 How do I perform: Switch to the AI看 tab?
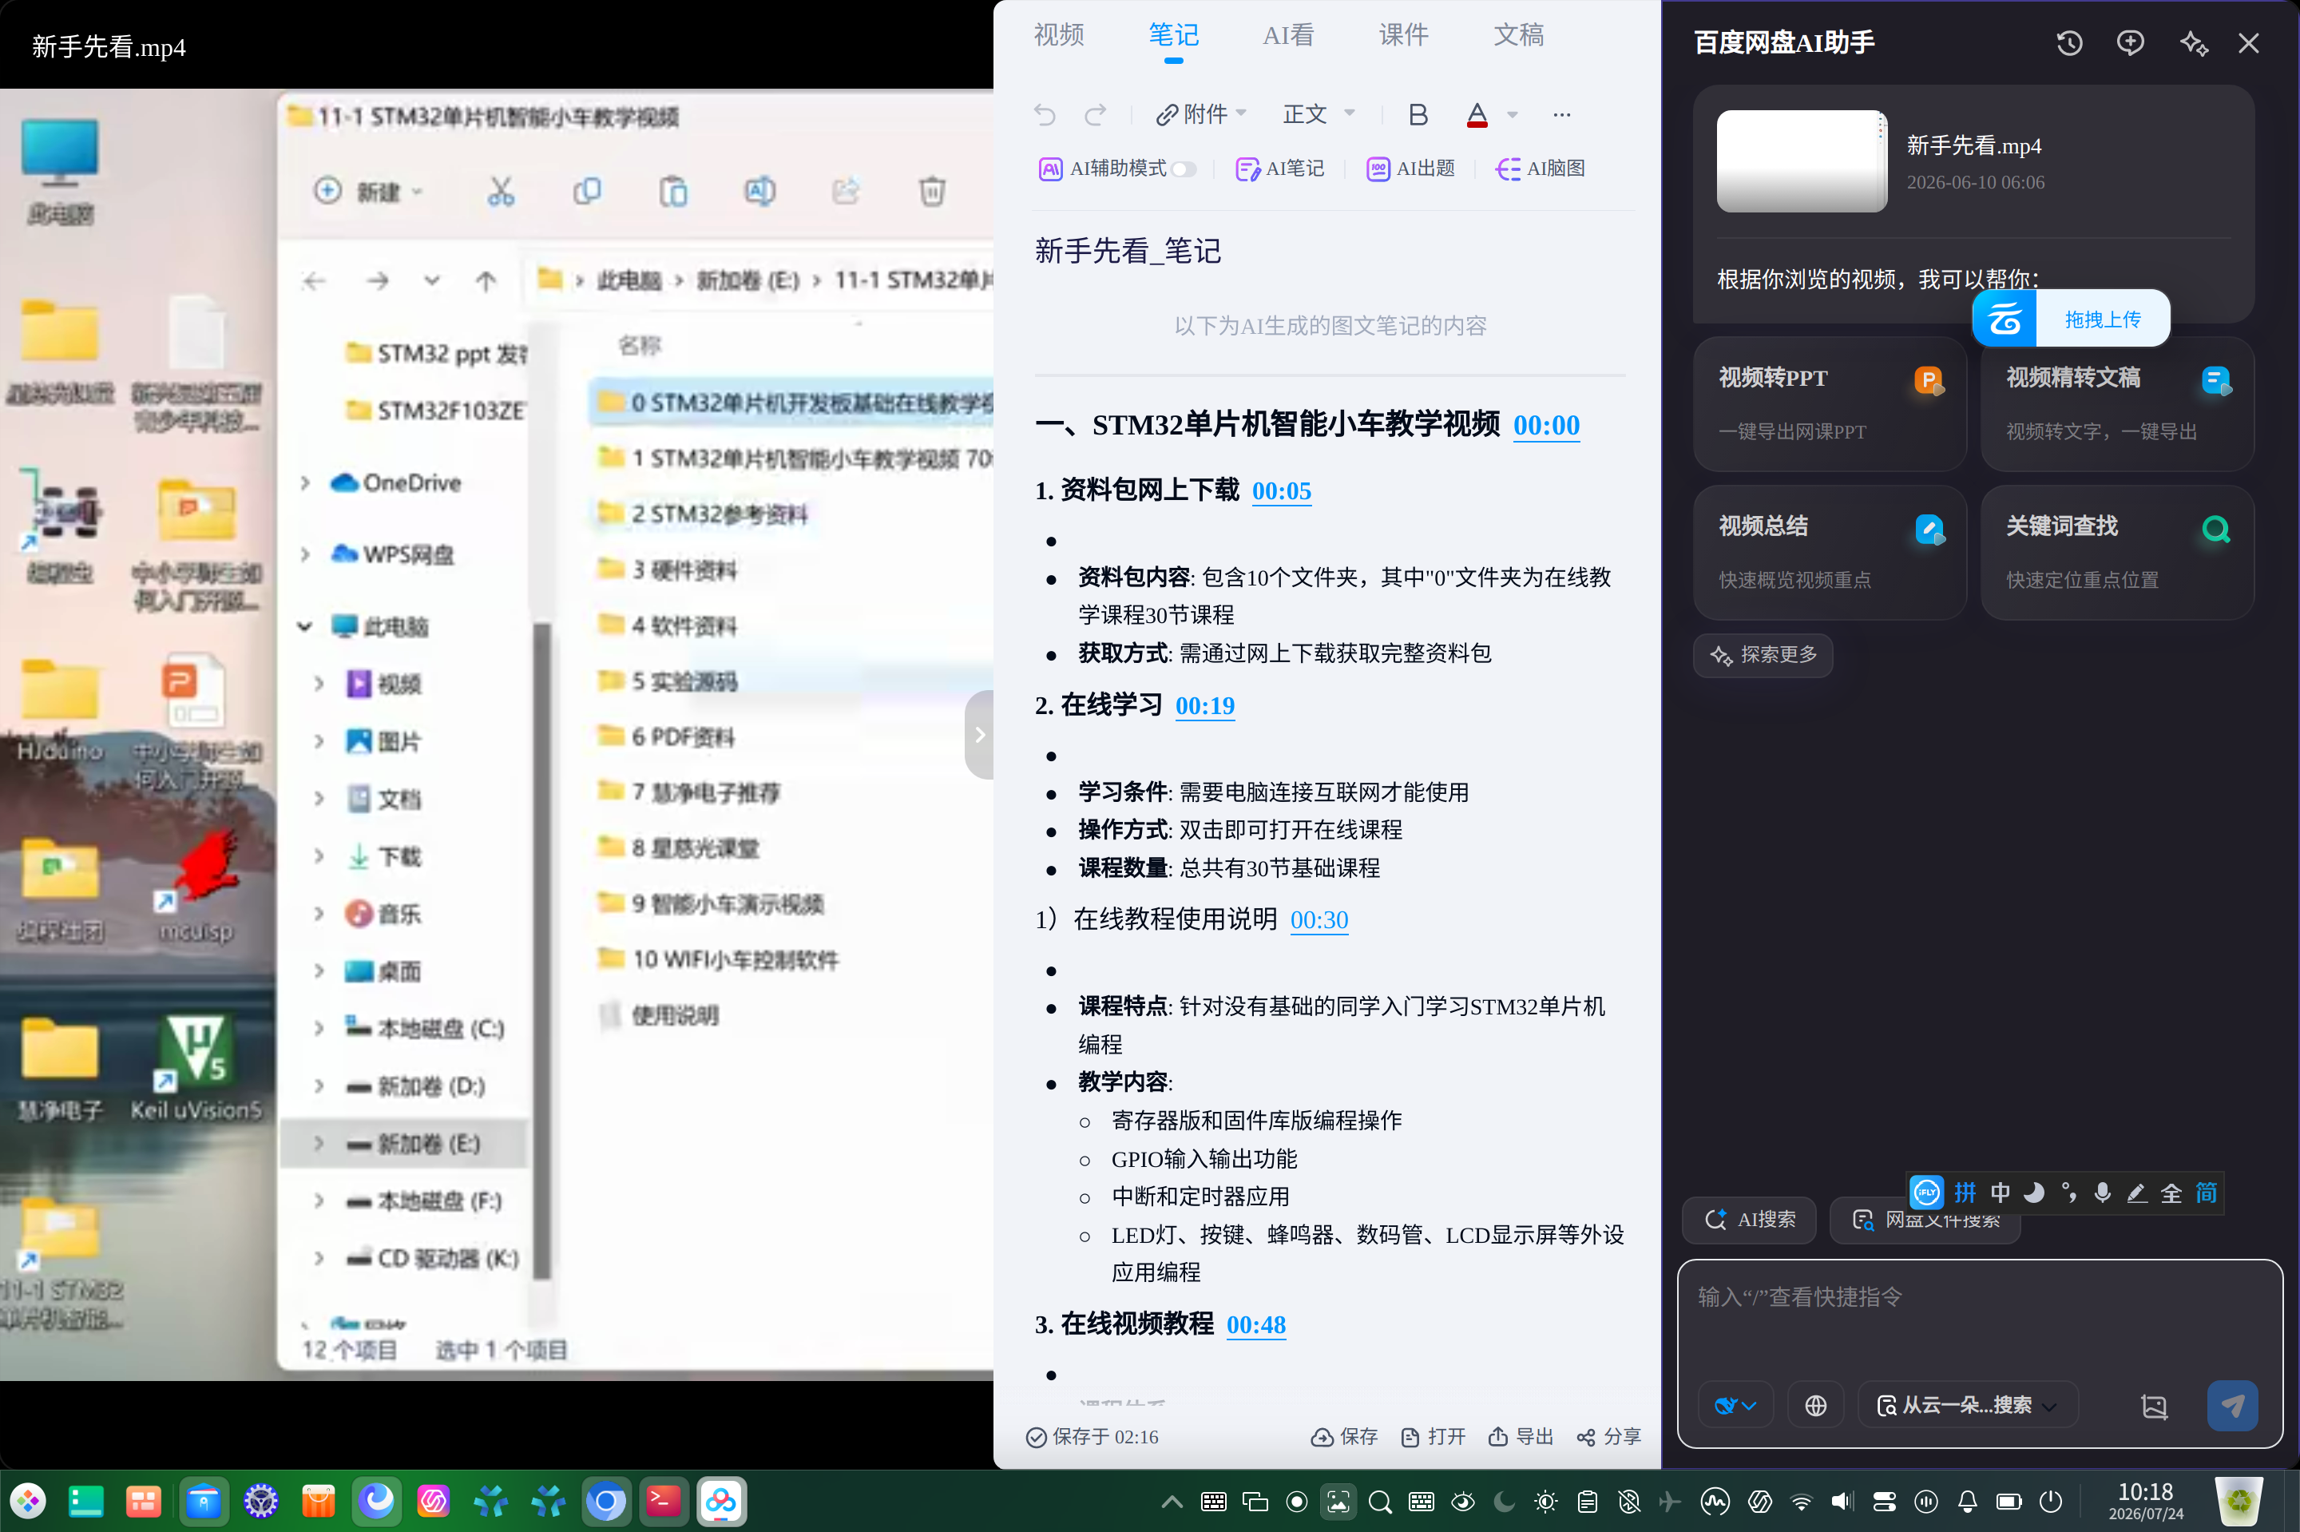pyautogui.click(x=1288, y=35)
